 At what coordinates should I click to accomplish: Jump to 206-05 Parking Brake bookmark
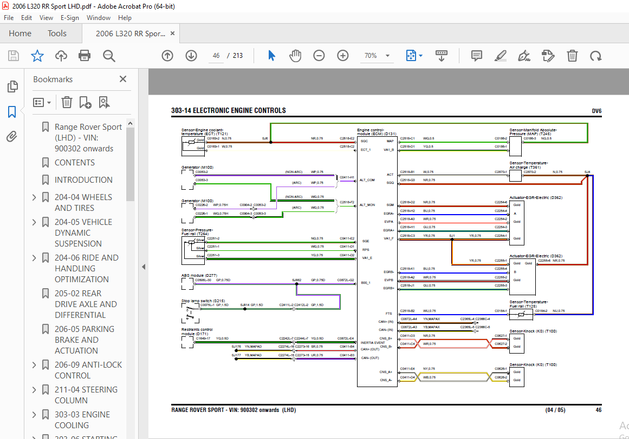[84, 340]
